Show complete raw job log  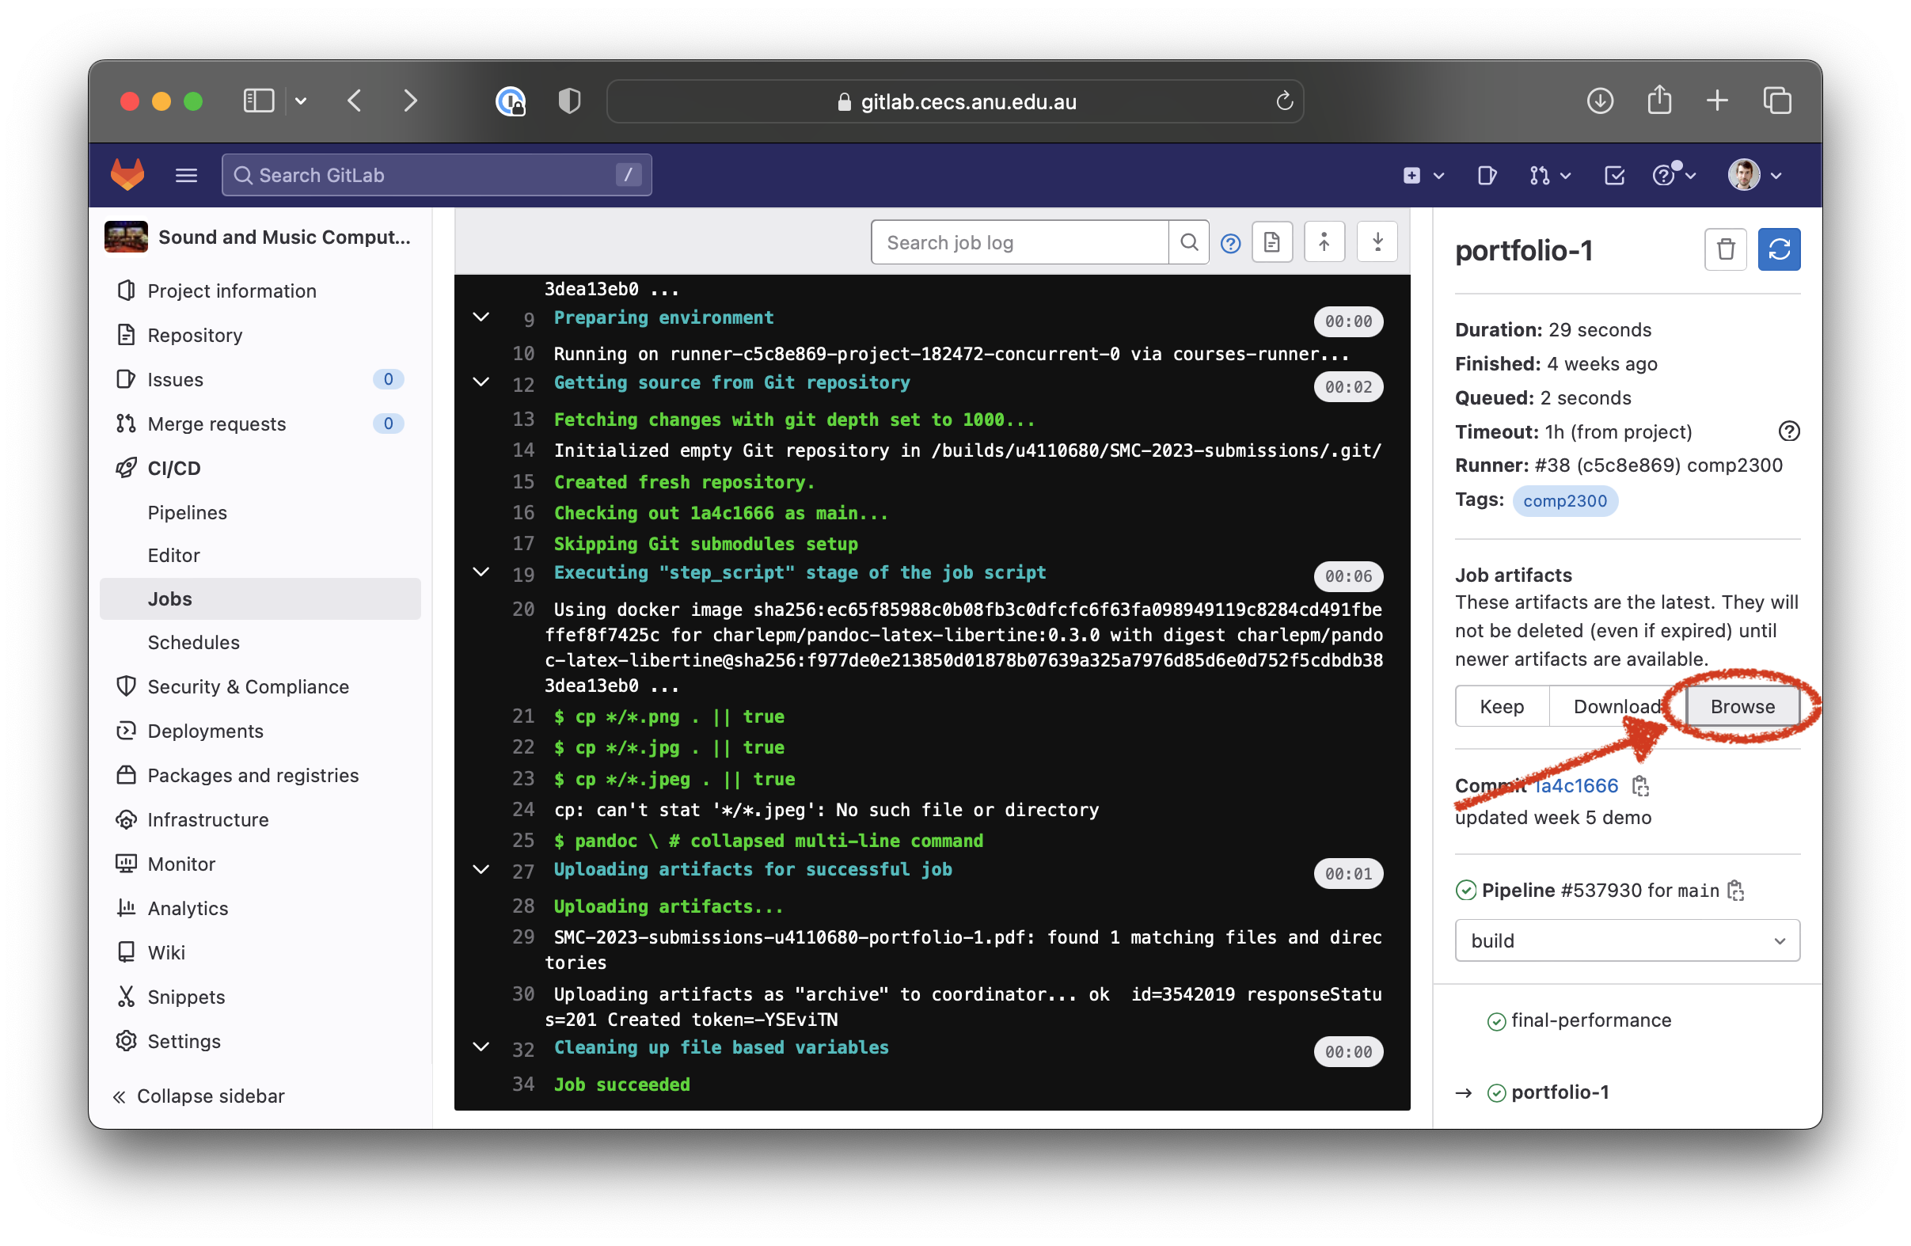1272,242
